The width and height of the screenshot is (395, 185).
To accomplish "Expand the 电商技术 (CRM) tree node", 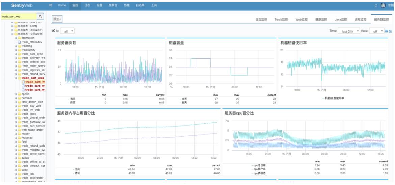I will pos(12,26).
